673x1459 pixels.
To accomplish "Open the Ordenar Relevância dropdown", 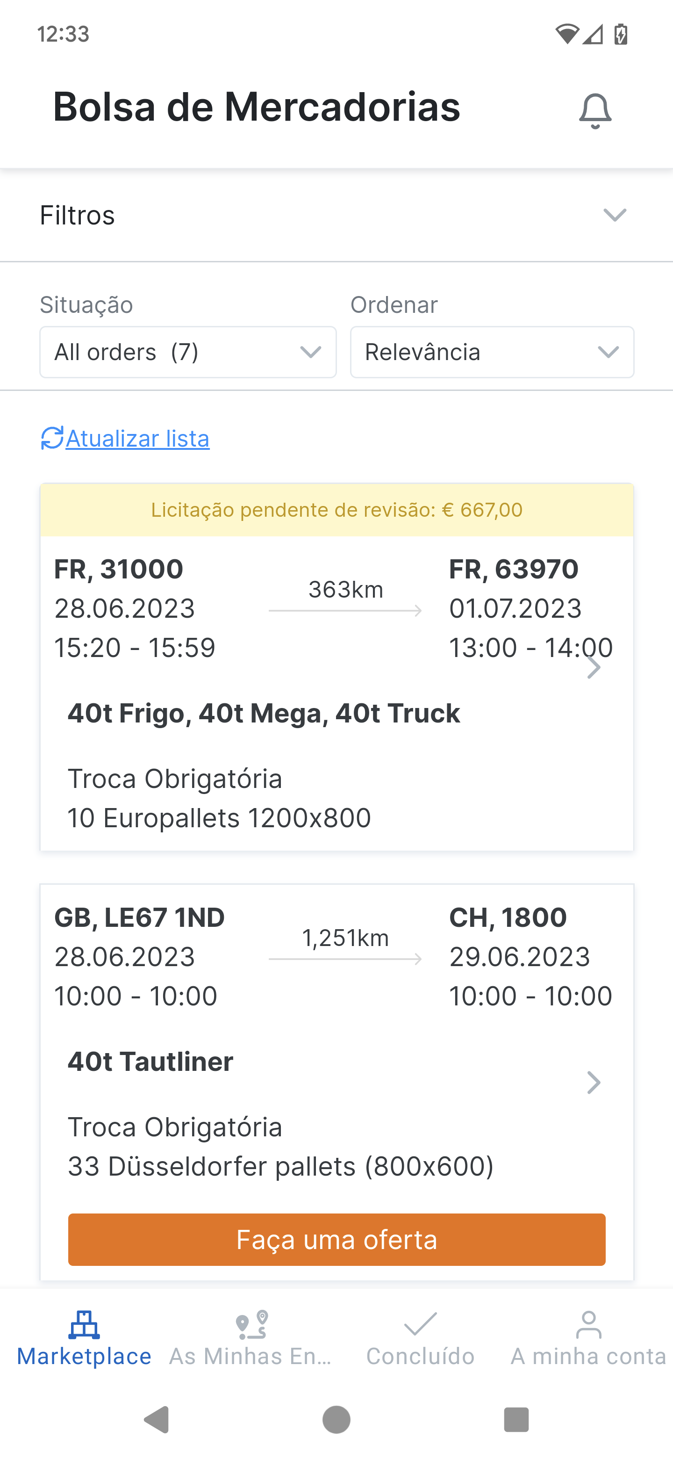I will coord(492,352).
